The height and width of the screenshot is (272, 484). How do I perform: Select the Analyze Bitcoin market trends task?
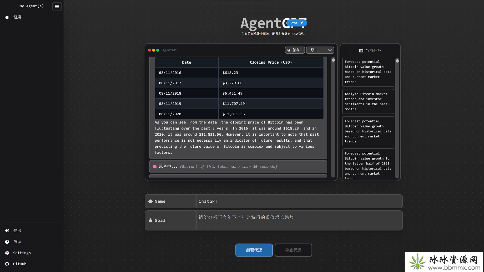coord(368,101)
